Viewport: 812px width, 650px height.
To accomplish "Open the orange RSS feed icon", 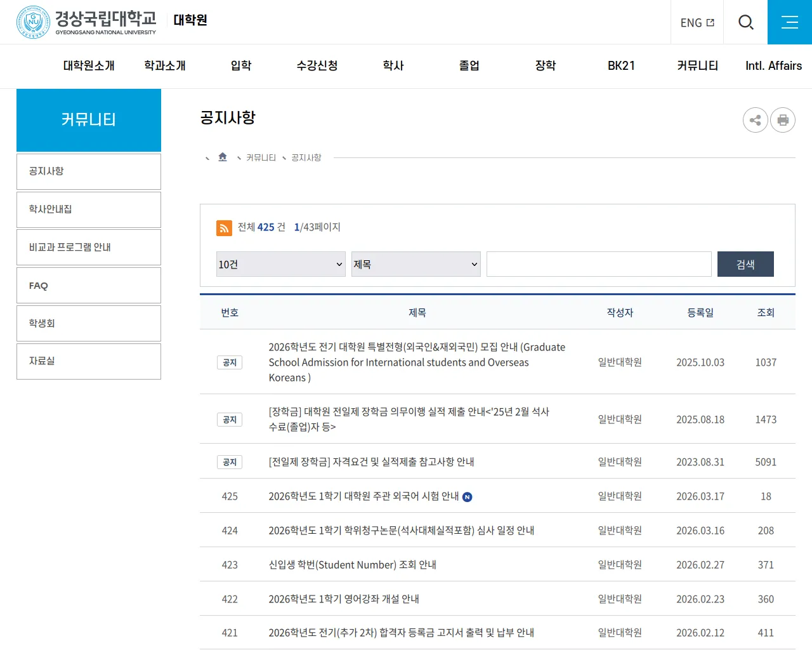I will [x=224, y=227].
